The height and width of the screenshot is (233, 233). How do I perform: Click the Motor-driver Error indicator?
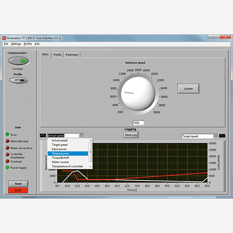(7, 148)
